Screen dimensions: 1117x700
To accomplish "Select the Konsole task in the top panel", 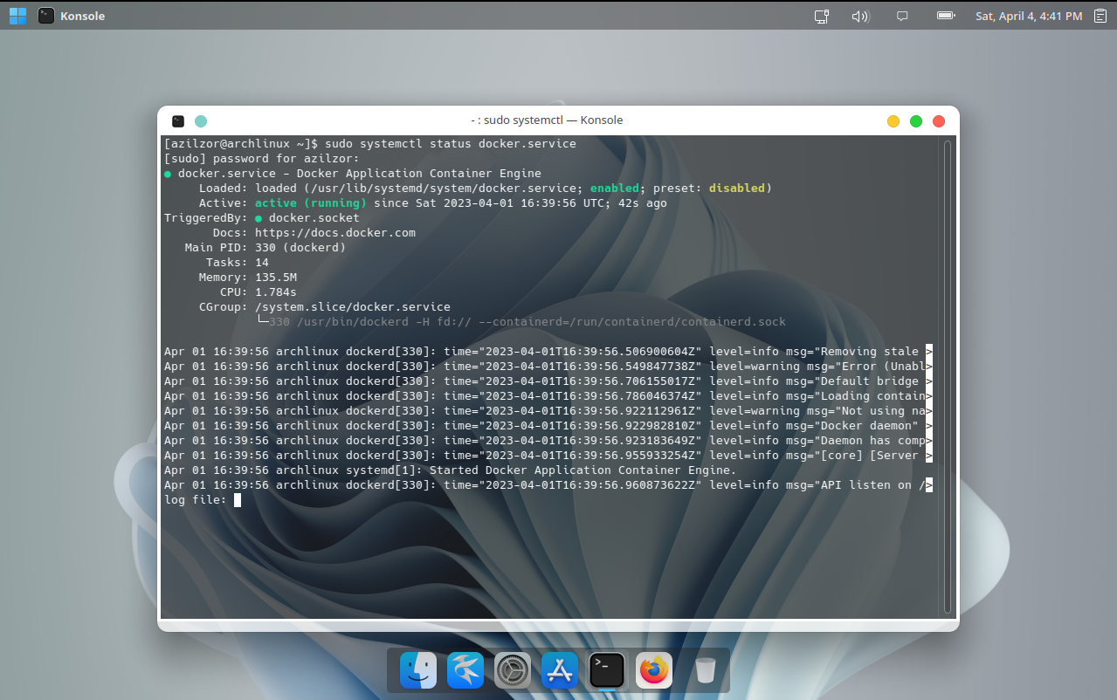I will coord(71,15).
